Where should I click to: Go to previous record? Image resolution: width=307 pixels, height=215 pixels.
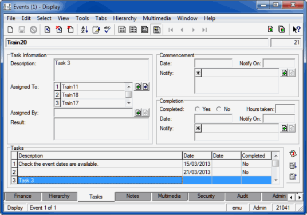click(x=182, y=30)
